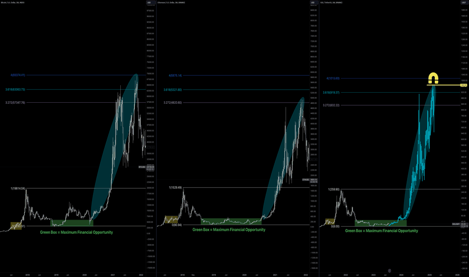
Task: Select Green Box text note on Ethereum chart
Action: (229, 230)
